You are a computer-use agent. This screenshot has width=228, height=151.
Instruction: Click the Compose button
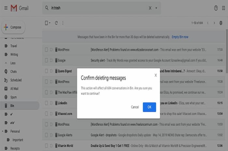(x=13, y=27)
